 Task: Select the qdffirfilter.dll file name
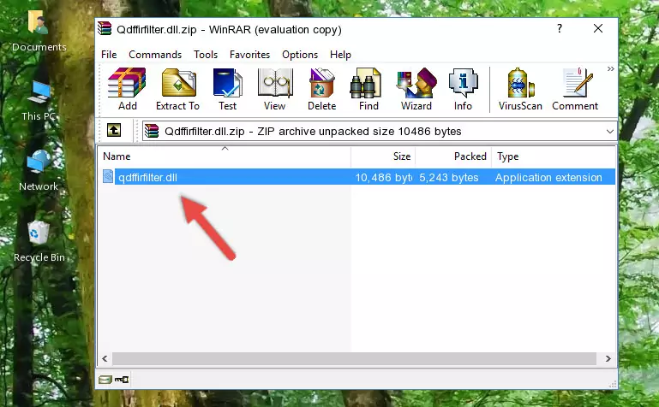pos(147,177)
